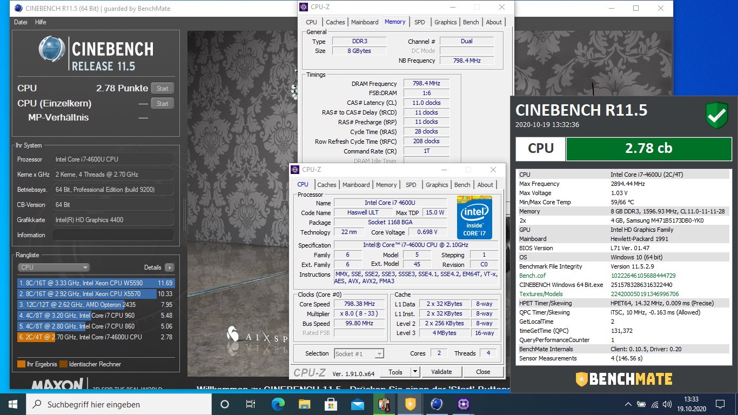738x415 pixels.
Task: Select ranking row i7-4600U CPU
Action: pyautogui.click(x=96, y=337)
